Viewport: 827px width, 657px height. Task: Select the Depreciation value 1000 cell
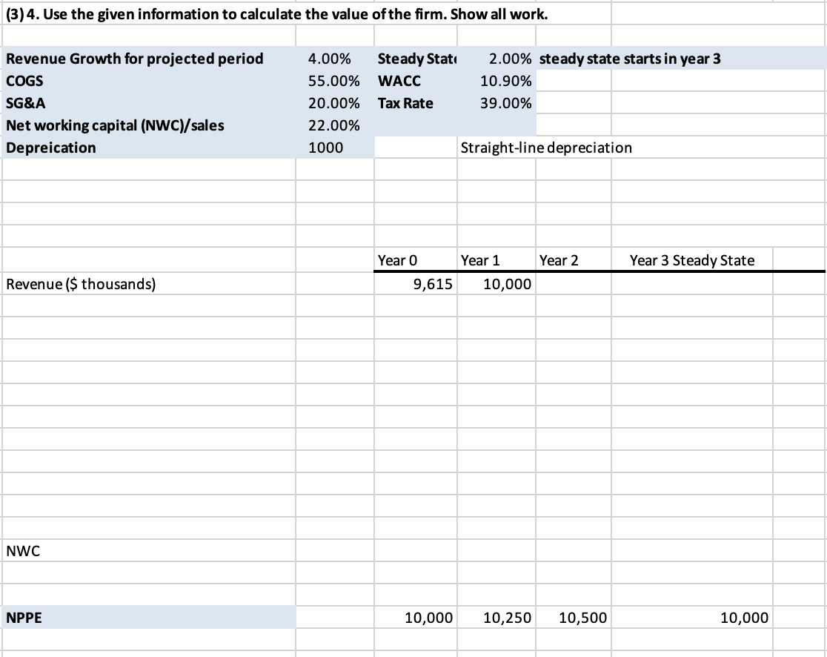[x=335, y=148]
